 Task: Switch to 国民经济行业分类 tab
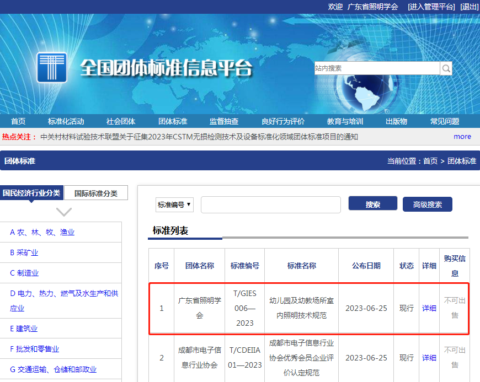click(31, 193)
